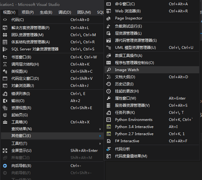This screenshot has width=202, height=180.
Task: Open the 项目(P) menu
Action: click(x=28, y=12)
